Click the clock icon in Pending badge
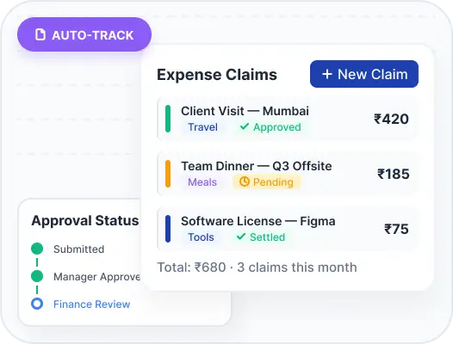453x344 pixels. click(x=244, y=181)
